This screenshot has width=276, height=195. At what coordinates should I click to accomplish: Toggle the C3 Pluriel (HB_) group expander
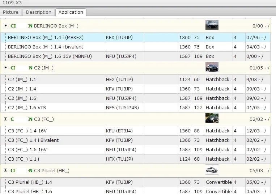[x=6, y=170]
